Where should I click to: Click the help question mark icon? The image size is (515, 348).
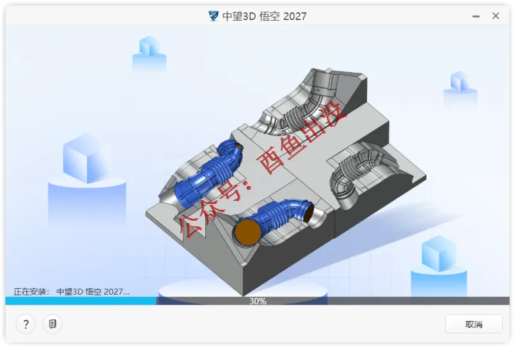26,324
